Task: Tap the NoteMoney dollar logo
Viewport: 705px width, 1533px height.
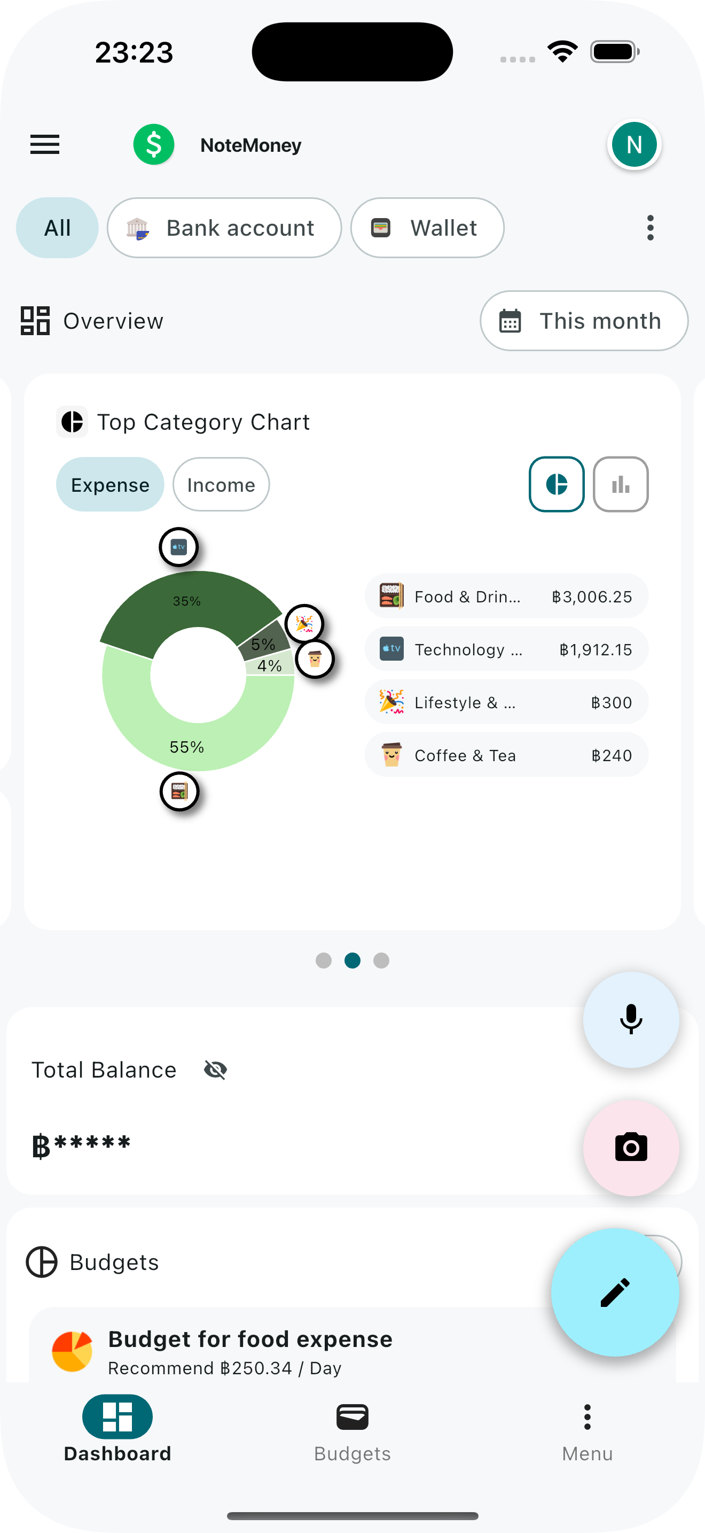Action: 154,145
